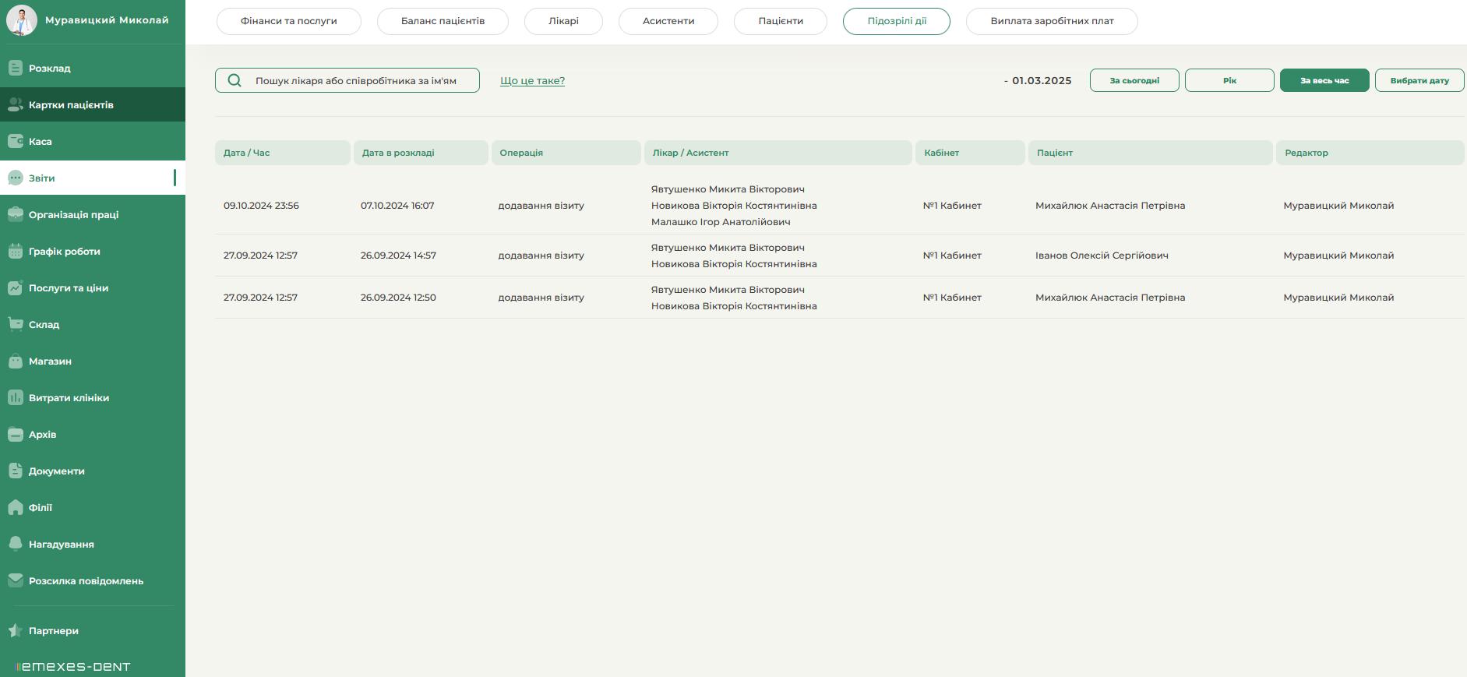Click the Пацієнт column header

coord(1151,153)
